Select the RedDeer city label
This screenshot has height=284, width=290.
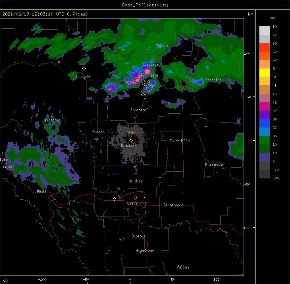tap(148, 86)
